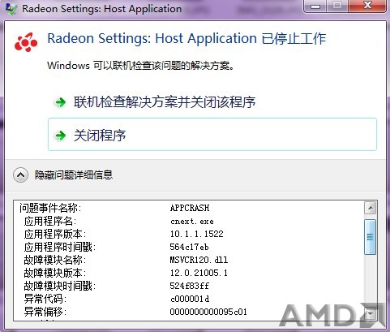Click the 隐藏问题详细信息 label

pos(74,175)
